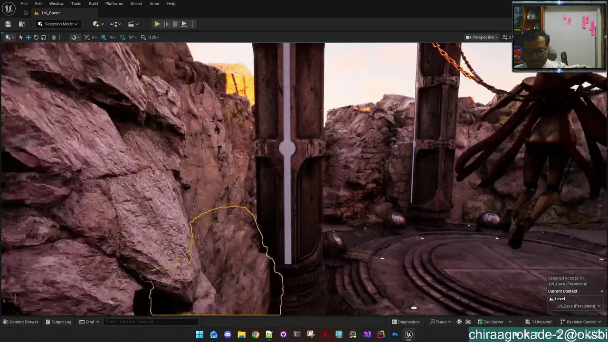
Task: Open the Diagnostics panel
Action: [x=406, y=322]
